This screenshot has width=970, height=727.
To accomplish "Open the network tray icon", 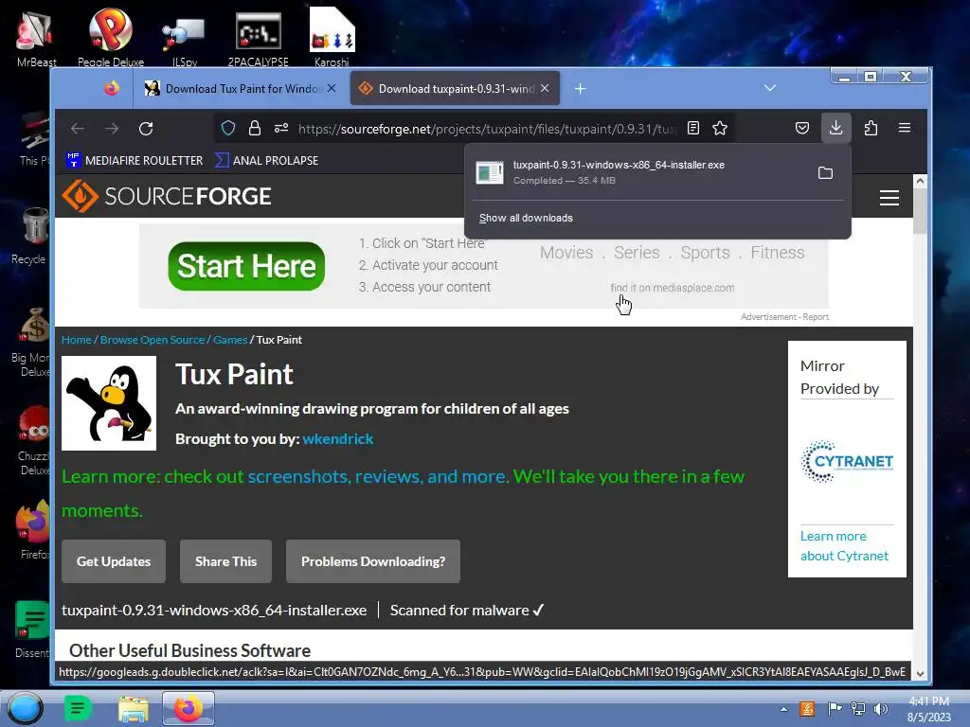I will [x=858, y=709].
